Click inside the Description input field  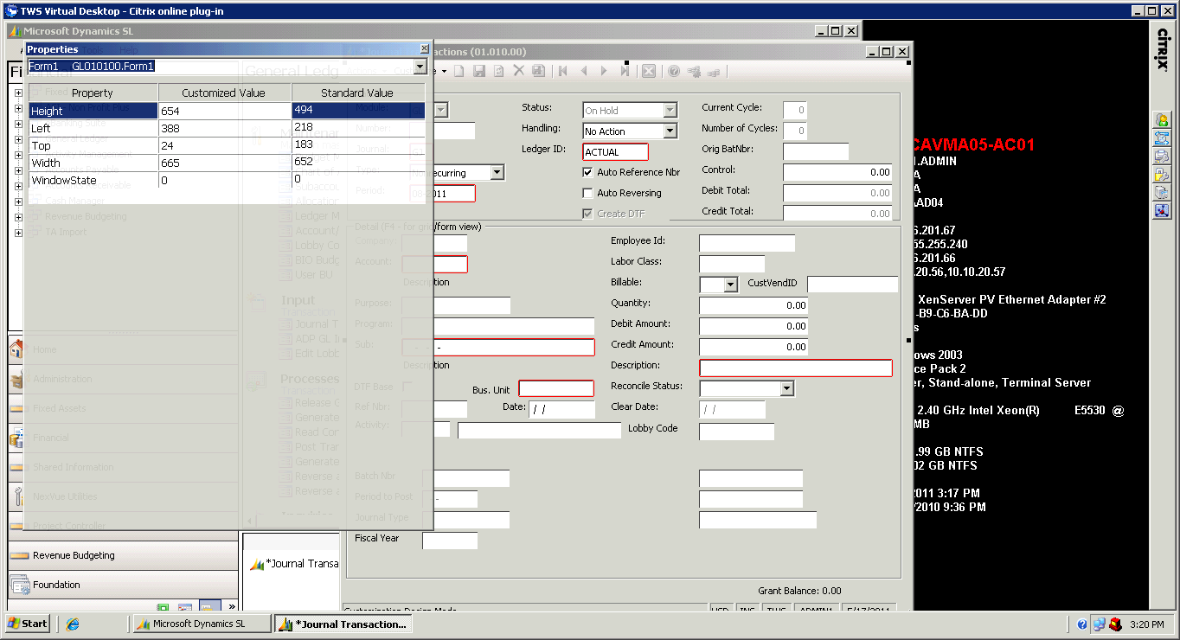(x=794, y=368)
